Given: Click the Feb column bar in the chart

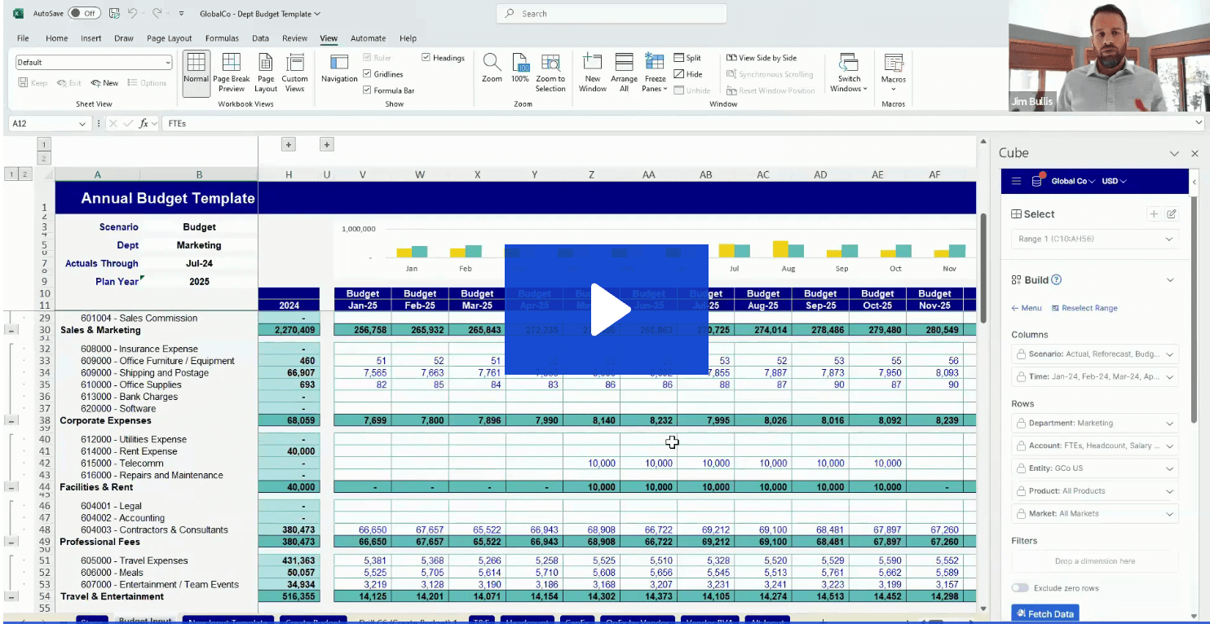Looking at the screenshot, I should [x=465, y=251].
